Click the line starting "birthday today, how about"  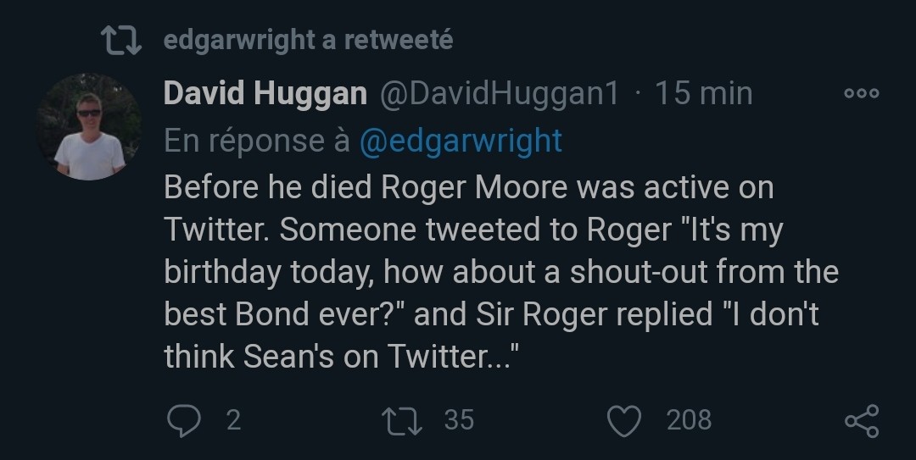(501, 272)
